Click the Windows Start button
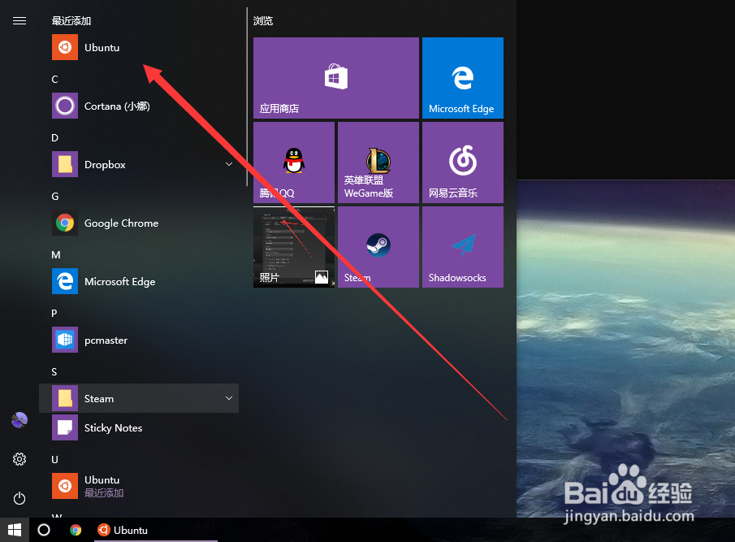The image size is (735, 542). click(x=15, y=530)
